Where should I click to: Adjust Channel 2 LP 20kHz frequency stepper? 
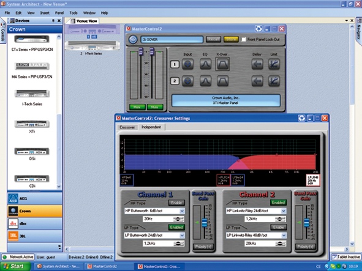point(281,243)
